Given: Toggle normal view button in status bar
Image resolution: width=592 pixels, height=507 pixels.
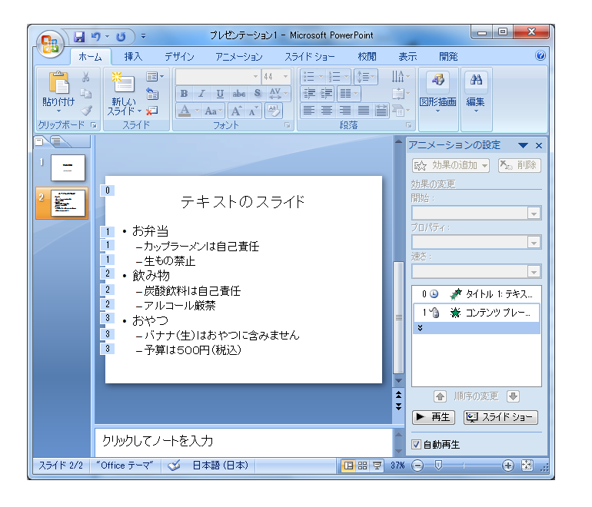Looking at the screenshot, I should (349, 466).
